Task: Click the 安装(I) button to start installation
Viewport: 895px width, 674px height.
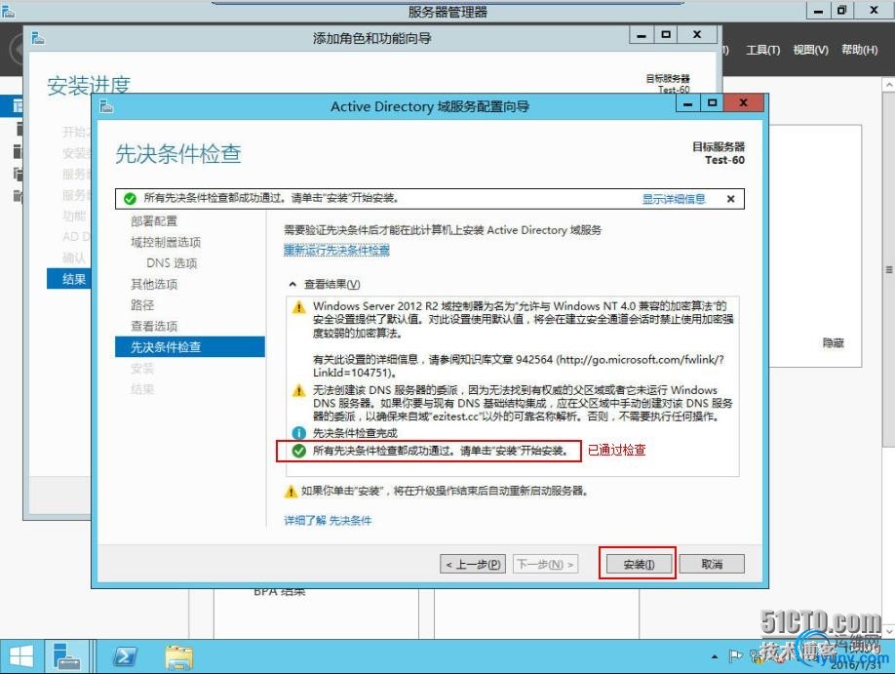Action: coord(639,564)
